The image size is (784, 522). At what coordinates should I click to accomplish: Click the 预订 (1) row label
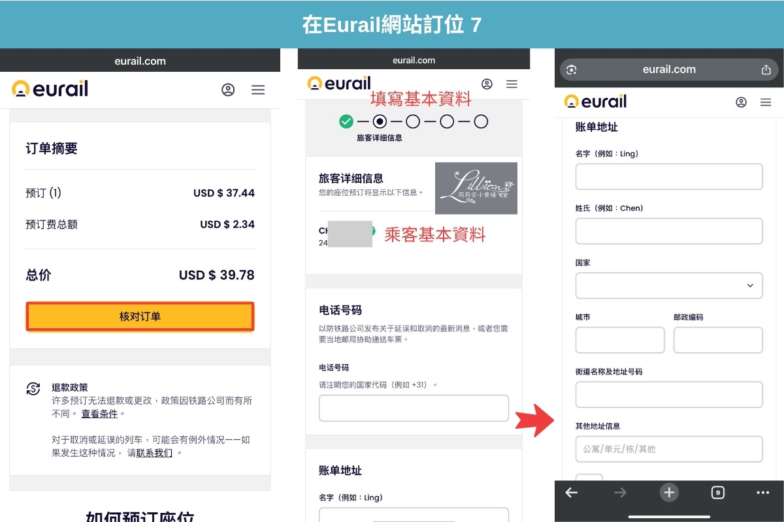point(43,193)
